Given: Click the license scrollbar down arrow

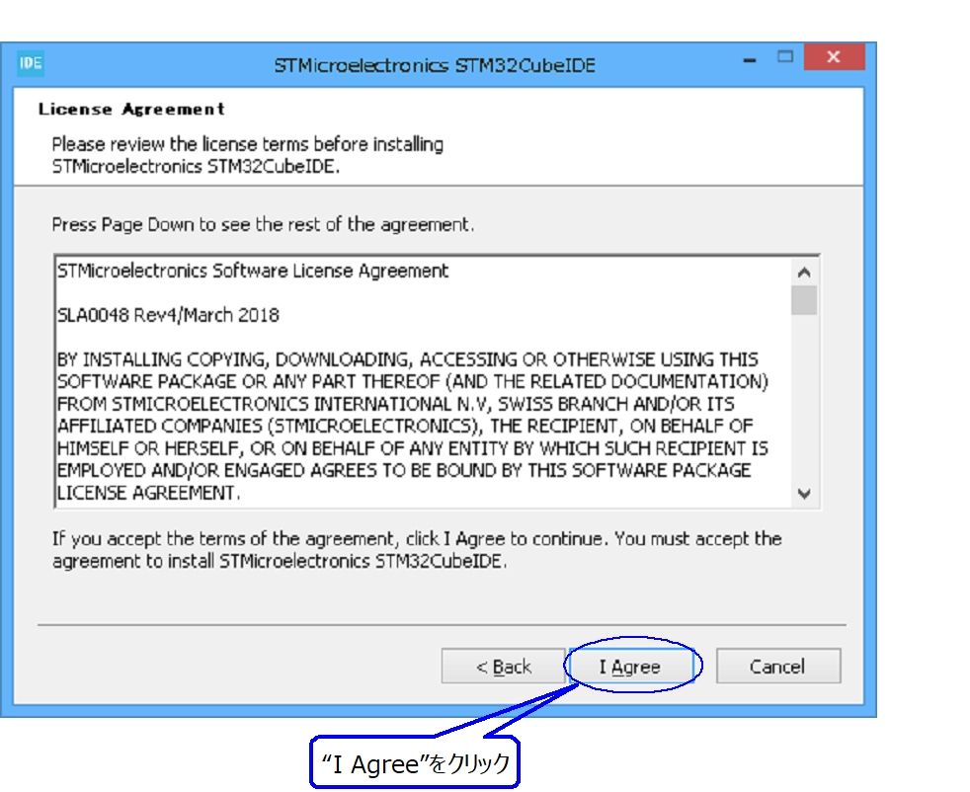Looking at the screenshot, I should 804,494.
